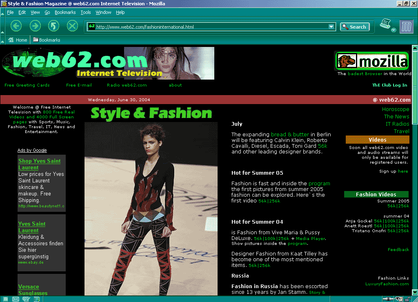This screenshot has width=418, height=302.
Task: Go back with the Back arrow button
Action: [x=16, y=26]
